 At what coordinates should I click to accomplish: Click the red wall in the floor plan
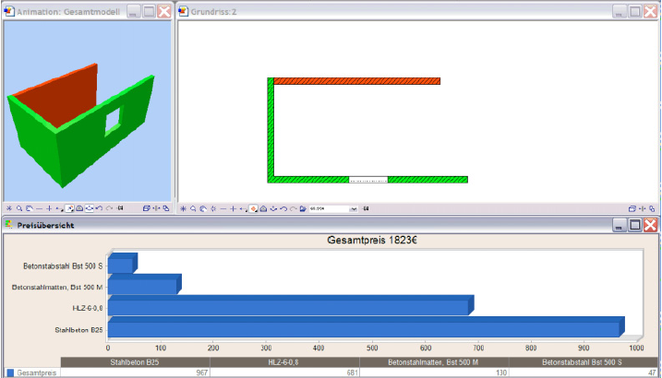coord(356,81)
